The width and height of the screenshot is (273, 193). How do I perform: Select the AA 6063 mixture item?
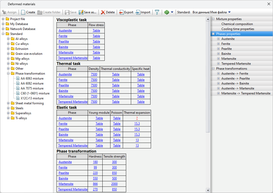pyautogui.click(x=32, y=79)
